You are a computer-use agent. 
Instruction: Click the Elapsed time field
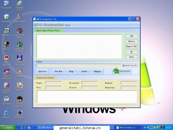129,83
